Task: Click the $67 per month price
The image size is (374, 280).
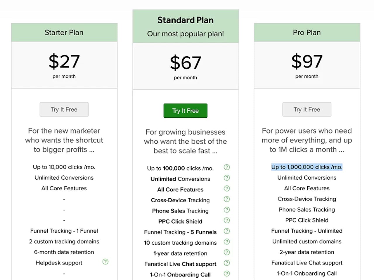Action: tap(186, 67)
